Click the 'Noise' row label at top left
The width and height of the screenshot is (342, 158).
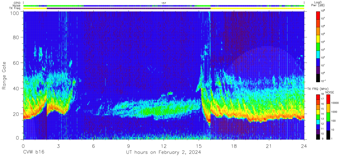17,6
